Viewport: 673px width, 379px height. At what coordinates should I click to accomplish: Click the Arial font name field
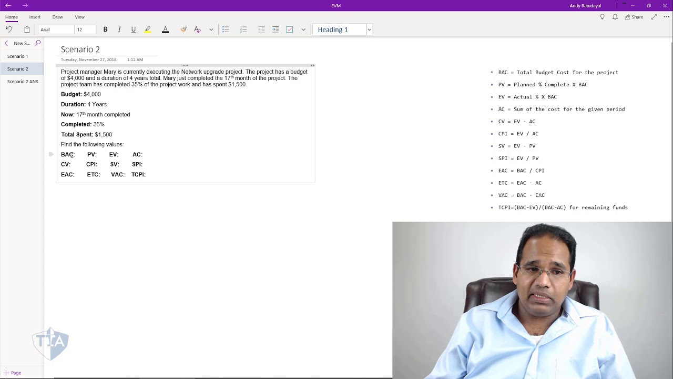click(56, 29)
